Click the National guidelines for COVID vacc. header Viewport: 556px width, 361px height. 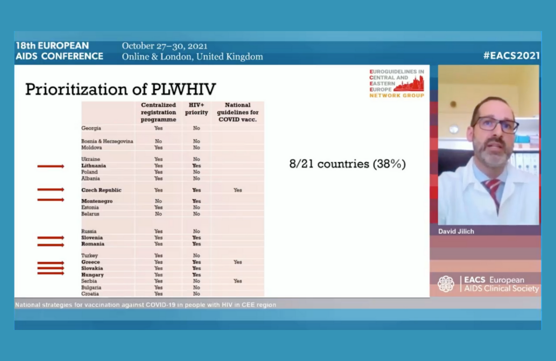tap(238, 112)
